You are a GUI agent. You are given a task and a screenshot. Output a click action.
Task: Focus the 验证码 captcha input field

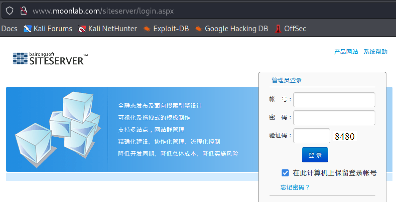pos(312,136)
